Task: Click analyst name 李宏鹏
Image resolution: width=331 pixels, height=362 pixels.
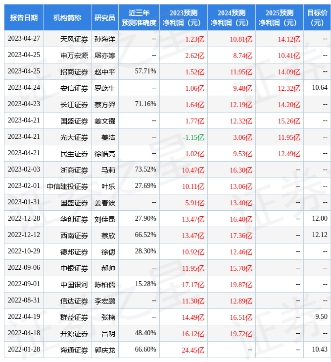Action: (x=105, y=302)
